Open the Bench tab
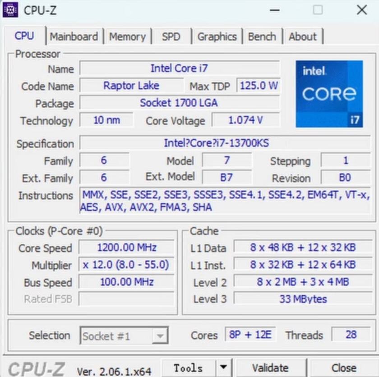The width and height of the screenshot is (379, 377). click(262, 37)
